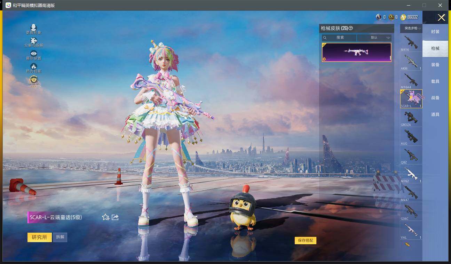Expand the 突击步枪 weapon type dropdown

point(411,28)
